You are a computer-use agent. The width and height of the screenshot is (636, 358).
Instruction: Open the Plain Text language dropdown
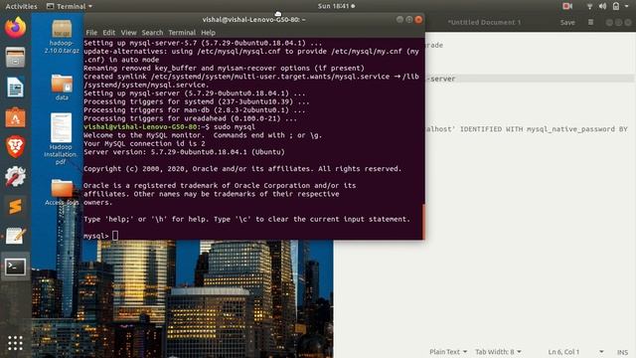pyautogui.click(x=448, y=352)
